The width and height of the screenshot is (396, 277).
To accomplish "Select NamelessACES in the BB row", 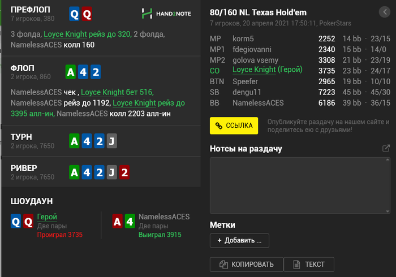I will (258, 103).
